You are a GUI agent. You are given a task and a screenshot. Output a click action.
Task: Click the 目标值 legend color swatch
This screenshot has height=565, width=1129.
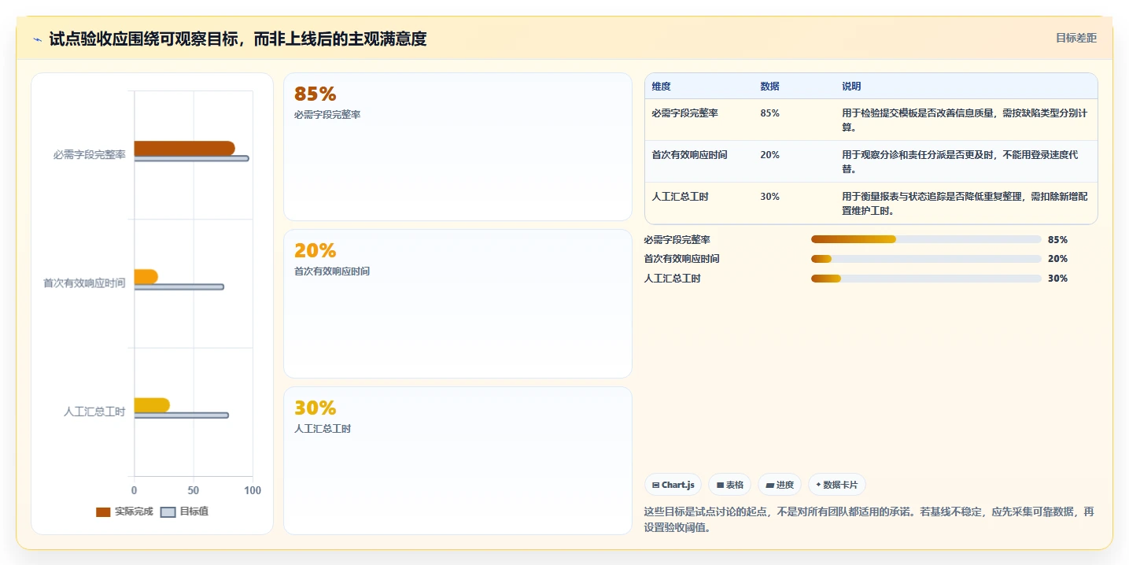pos(168,512)
